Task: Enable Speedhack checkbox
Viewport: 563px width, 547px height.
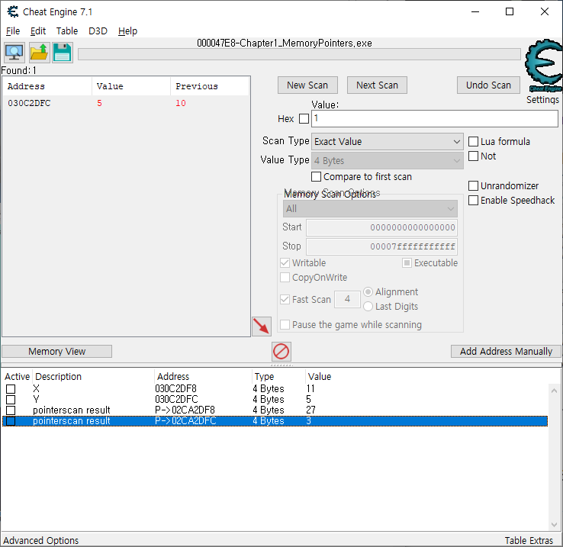Action: click(x=473, y=201)
